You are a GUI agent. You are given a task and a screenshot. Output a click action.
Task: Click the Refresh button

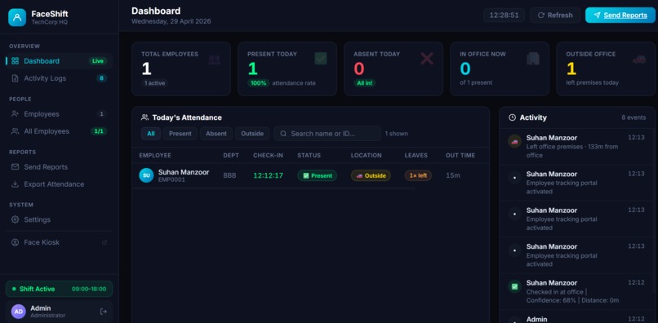click(555, 15)
